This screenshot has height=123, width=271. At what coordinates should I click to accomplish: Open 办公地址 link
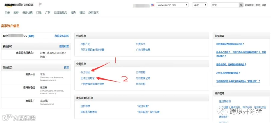[85, 72]
